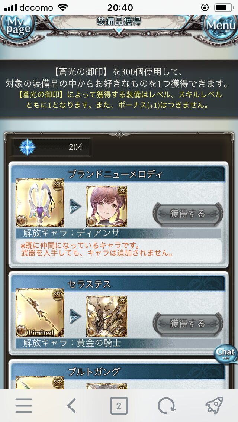
Task: Select the 黄金の騎士 character portrait
Action: point(107,316)
